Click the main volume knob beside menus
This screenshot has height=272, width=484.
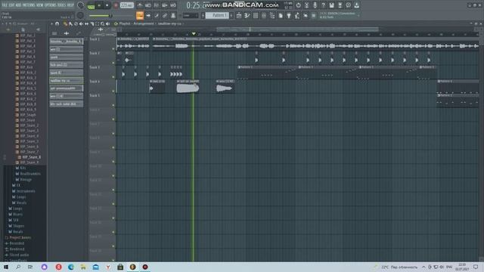(81, 5)
